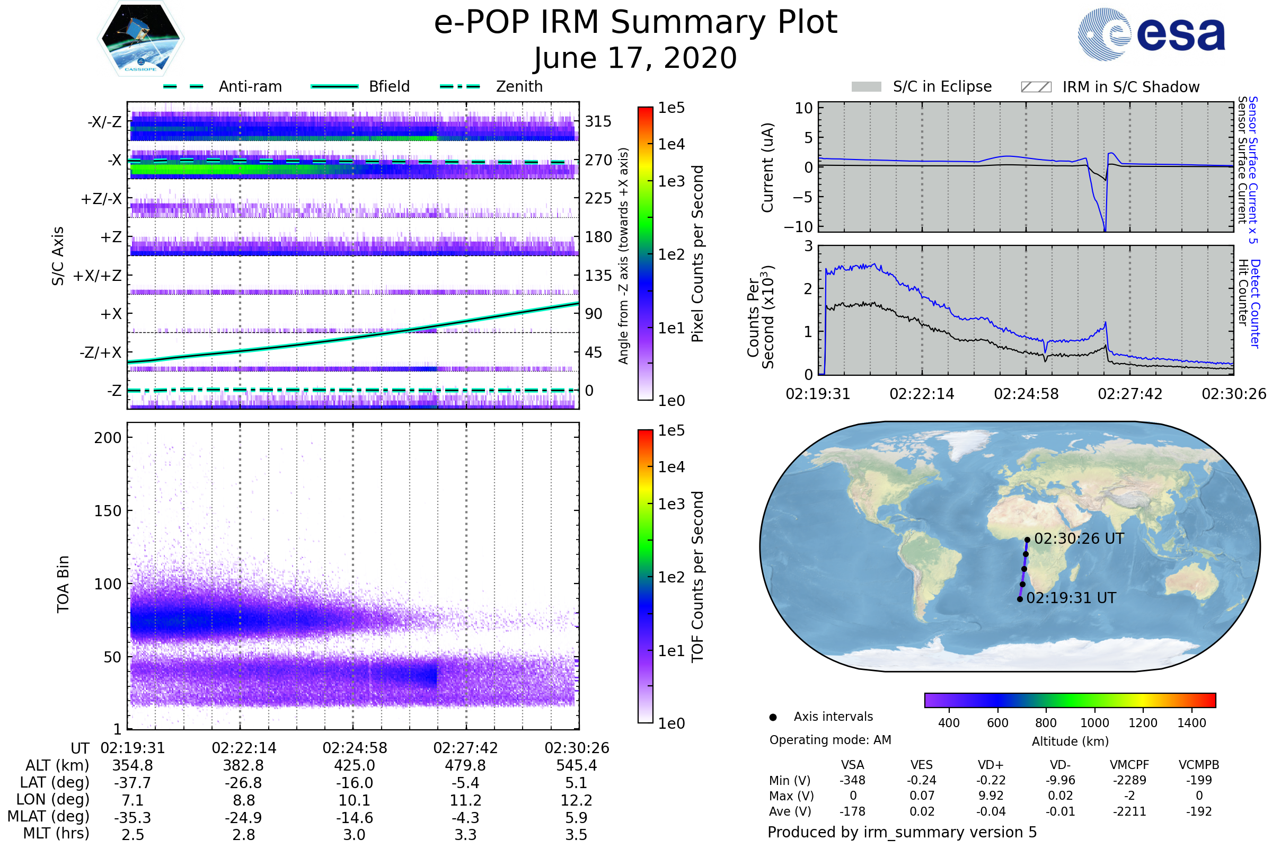Click the Axis intervals black dot marker
The width and height of the screenshot is (1272, 848).
[x=773, y=718]
